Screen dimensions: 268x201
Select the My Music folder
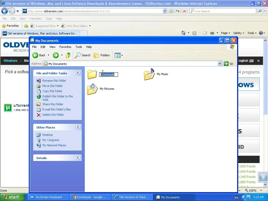pos(156,74)
